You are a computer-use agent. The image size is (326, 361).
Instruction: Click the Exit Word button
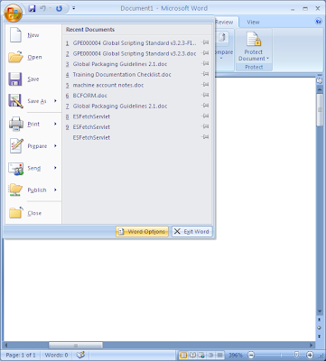click(192, 232)
